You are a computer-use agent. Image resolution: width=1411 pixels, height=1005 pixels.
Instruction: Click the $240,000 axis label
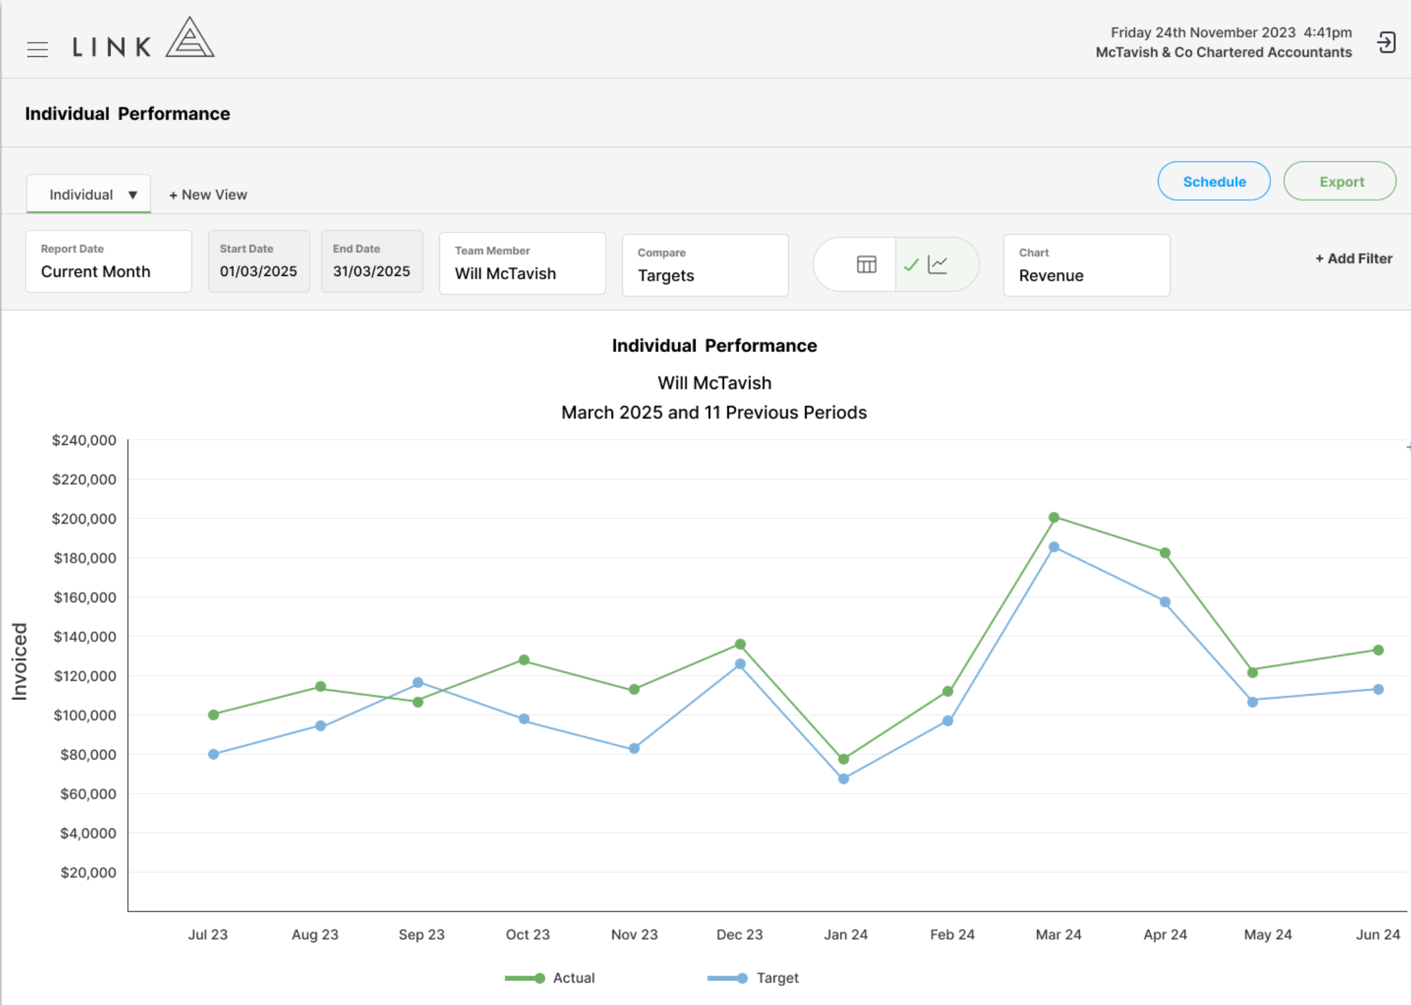coord(85,440)
